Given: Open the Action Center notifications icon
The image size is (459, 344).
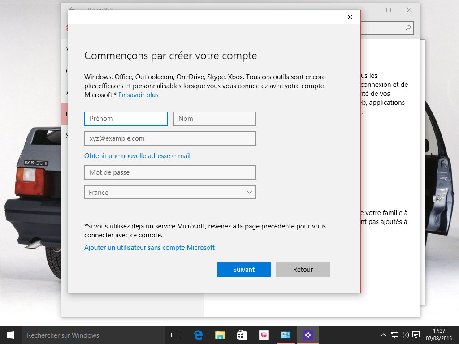Looking at the screenshot, I should coord(416,335).
